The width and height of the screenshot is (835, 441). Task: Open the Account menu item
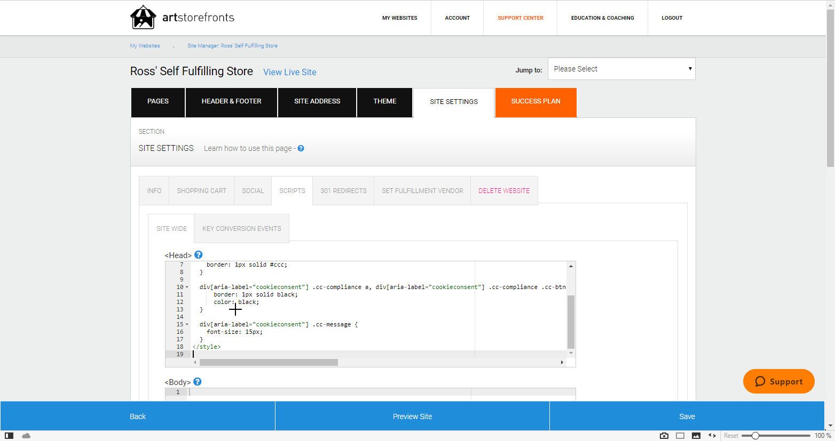click(x=458, y=18)
